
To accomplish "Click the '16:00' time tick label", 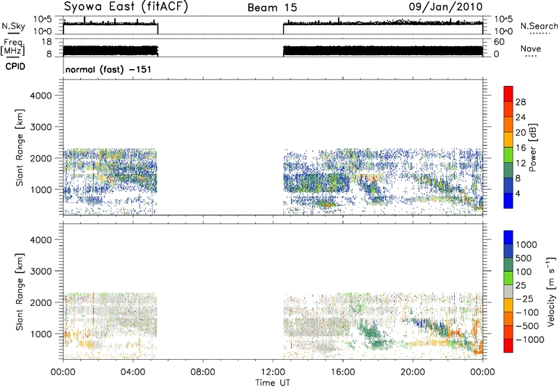I will click(342, 372).
